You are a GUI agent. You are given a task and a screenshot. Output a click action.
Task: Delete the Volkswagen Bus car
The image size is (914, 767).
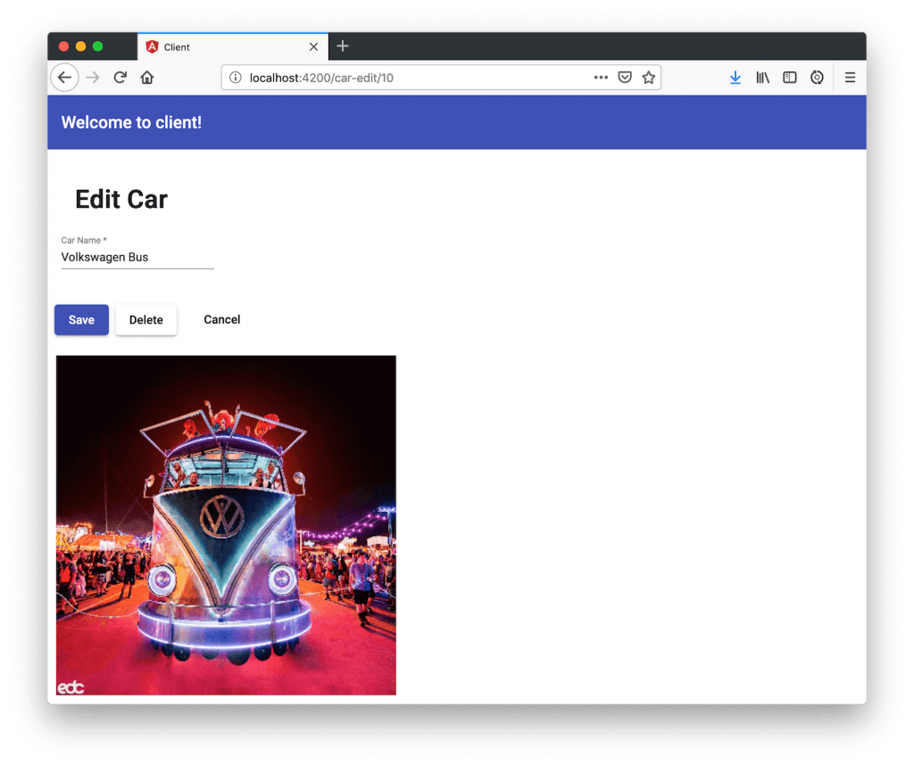[146, 319]
